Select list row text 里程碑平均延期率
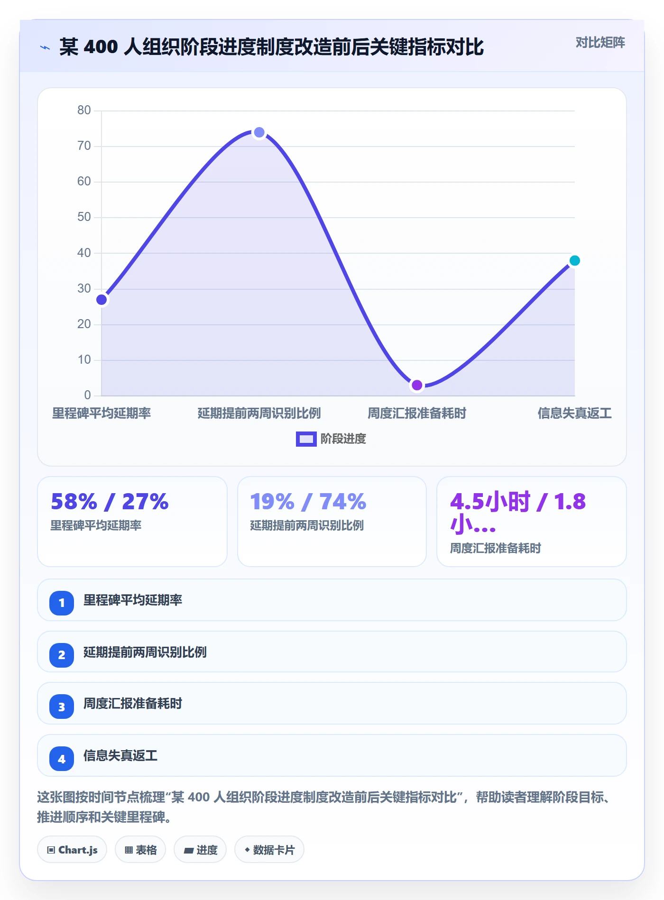Image resolution: width=664 pixels, height=900 pixels. tap(133, 600)
